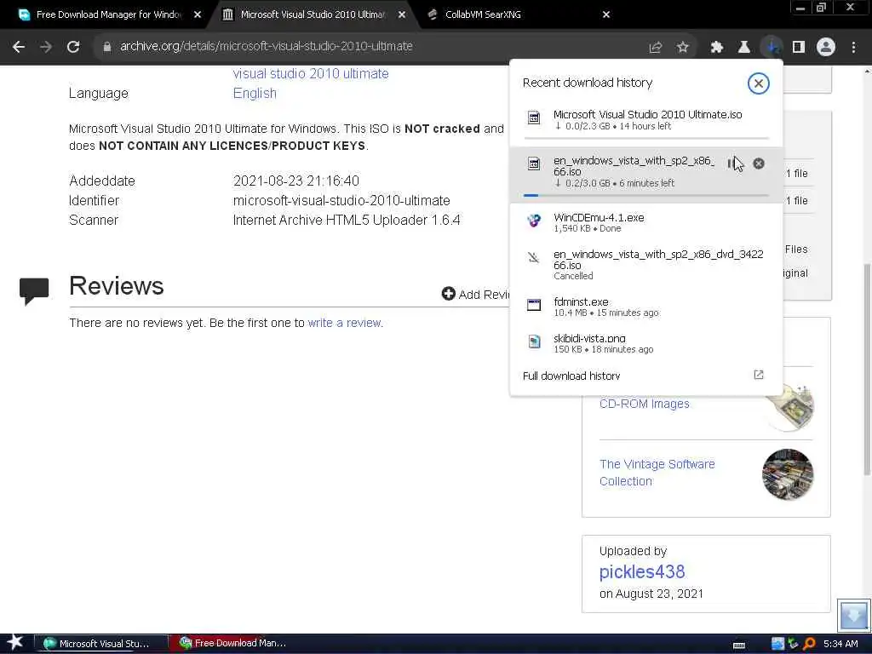Click the orange magnifier tray icon
This screenshot has height=654, width=872.
coord(809,644)
